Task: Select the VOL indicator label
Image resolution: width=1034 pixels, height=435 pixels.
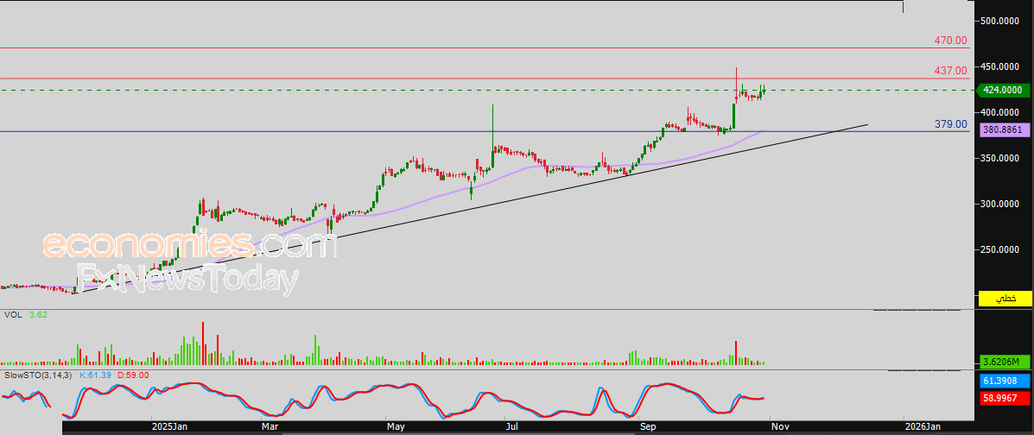Action: pos(13,315)
